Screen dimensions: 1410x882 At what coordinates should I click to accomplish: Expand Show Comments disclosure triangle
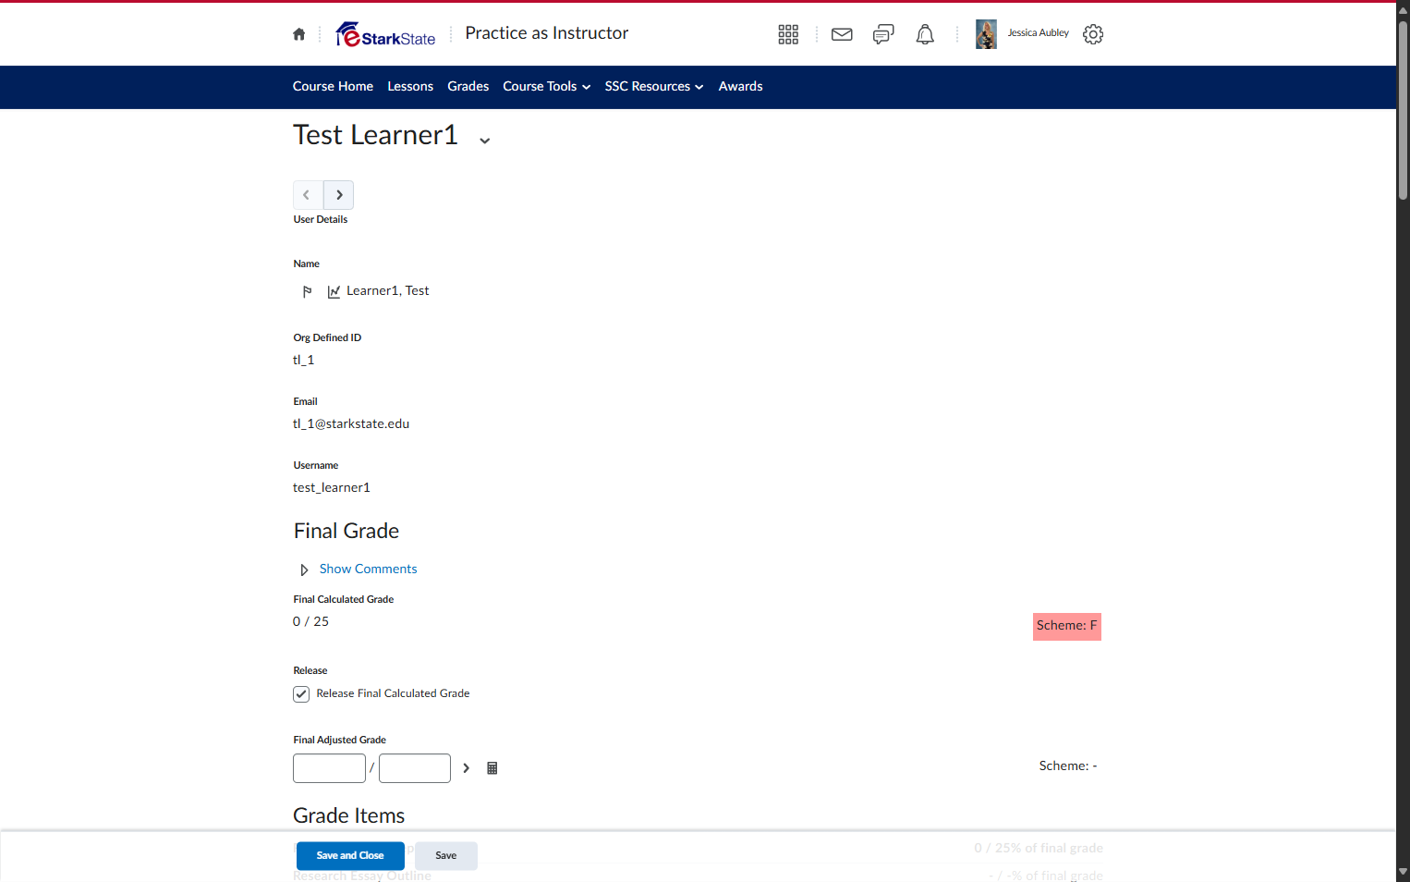click(304, 570)
